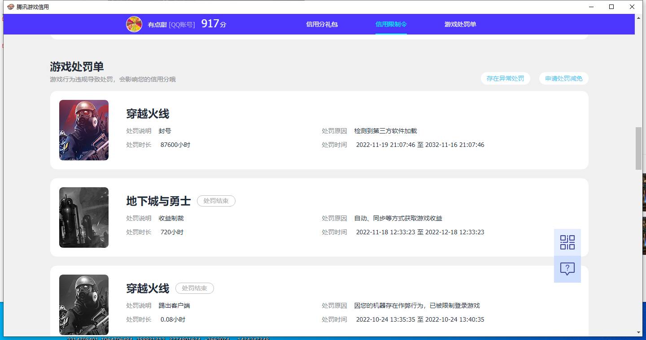Viewport: 646px width, 340px height.
Task: Click the bottom 穿越火线 entry title
Action: [148, 288]
